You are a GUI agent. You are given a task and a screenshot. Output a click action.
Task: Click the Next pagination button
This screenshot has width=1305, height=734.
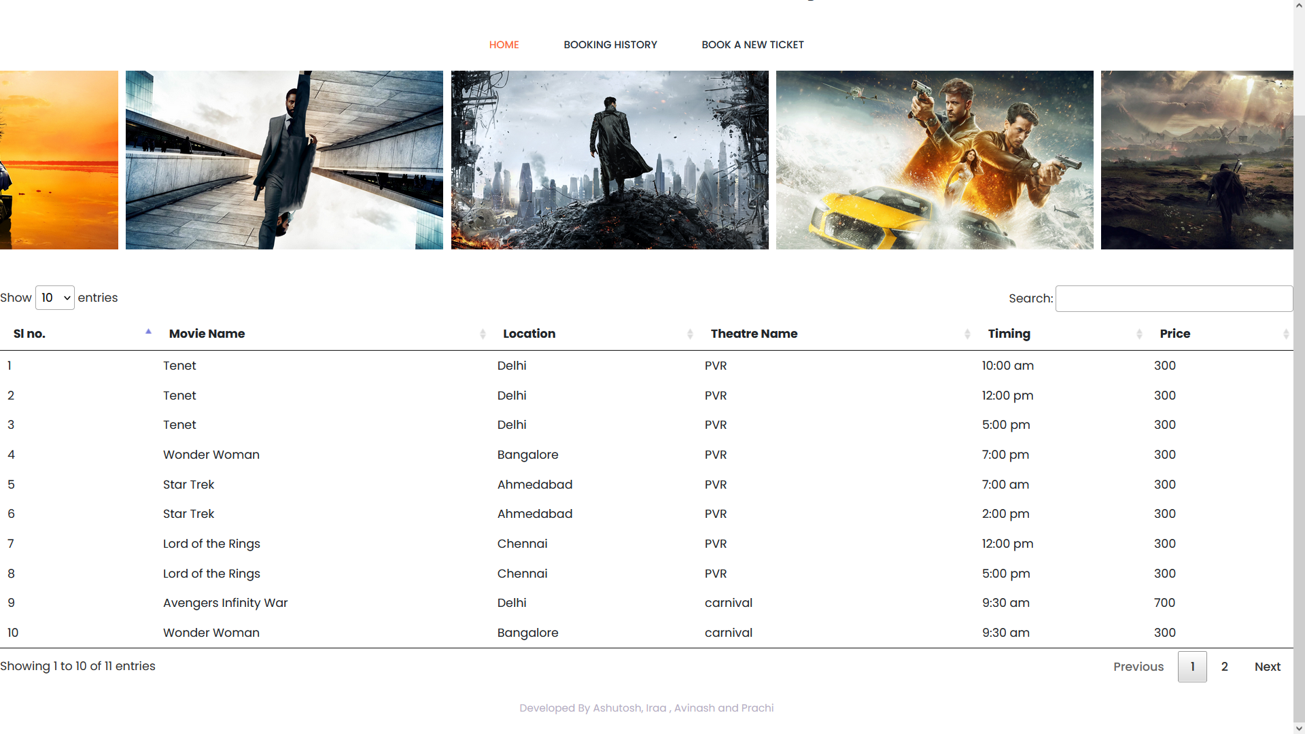tap(1267, 667)
